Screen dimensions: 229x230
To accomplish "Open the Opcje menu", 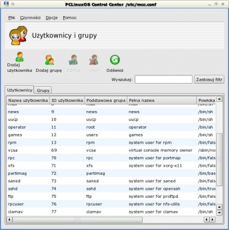I will pos(52,18).
